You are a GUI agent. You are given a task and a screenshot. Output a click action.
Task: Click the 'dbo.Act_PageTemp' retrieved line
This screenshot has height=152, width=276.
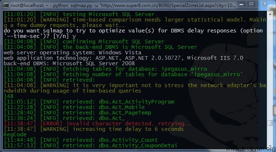[x=77, y=113]
